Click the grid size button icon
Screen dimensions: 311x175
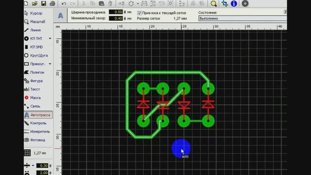27,153
